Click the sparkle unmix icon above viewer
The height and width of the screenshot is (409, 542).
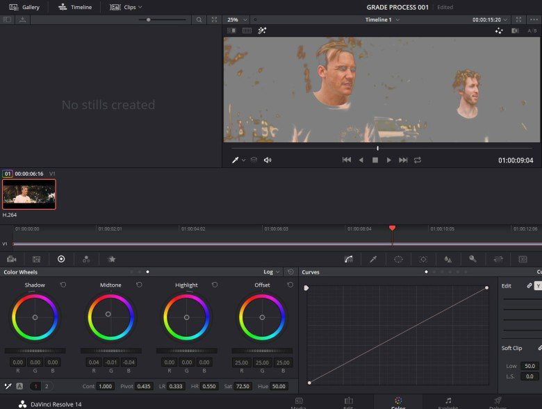[499, 31]
